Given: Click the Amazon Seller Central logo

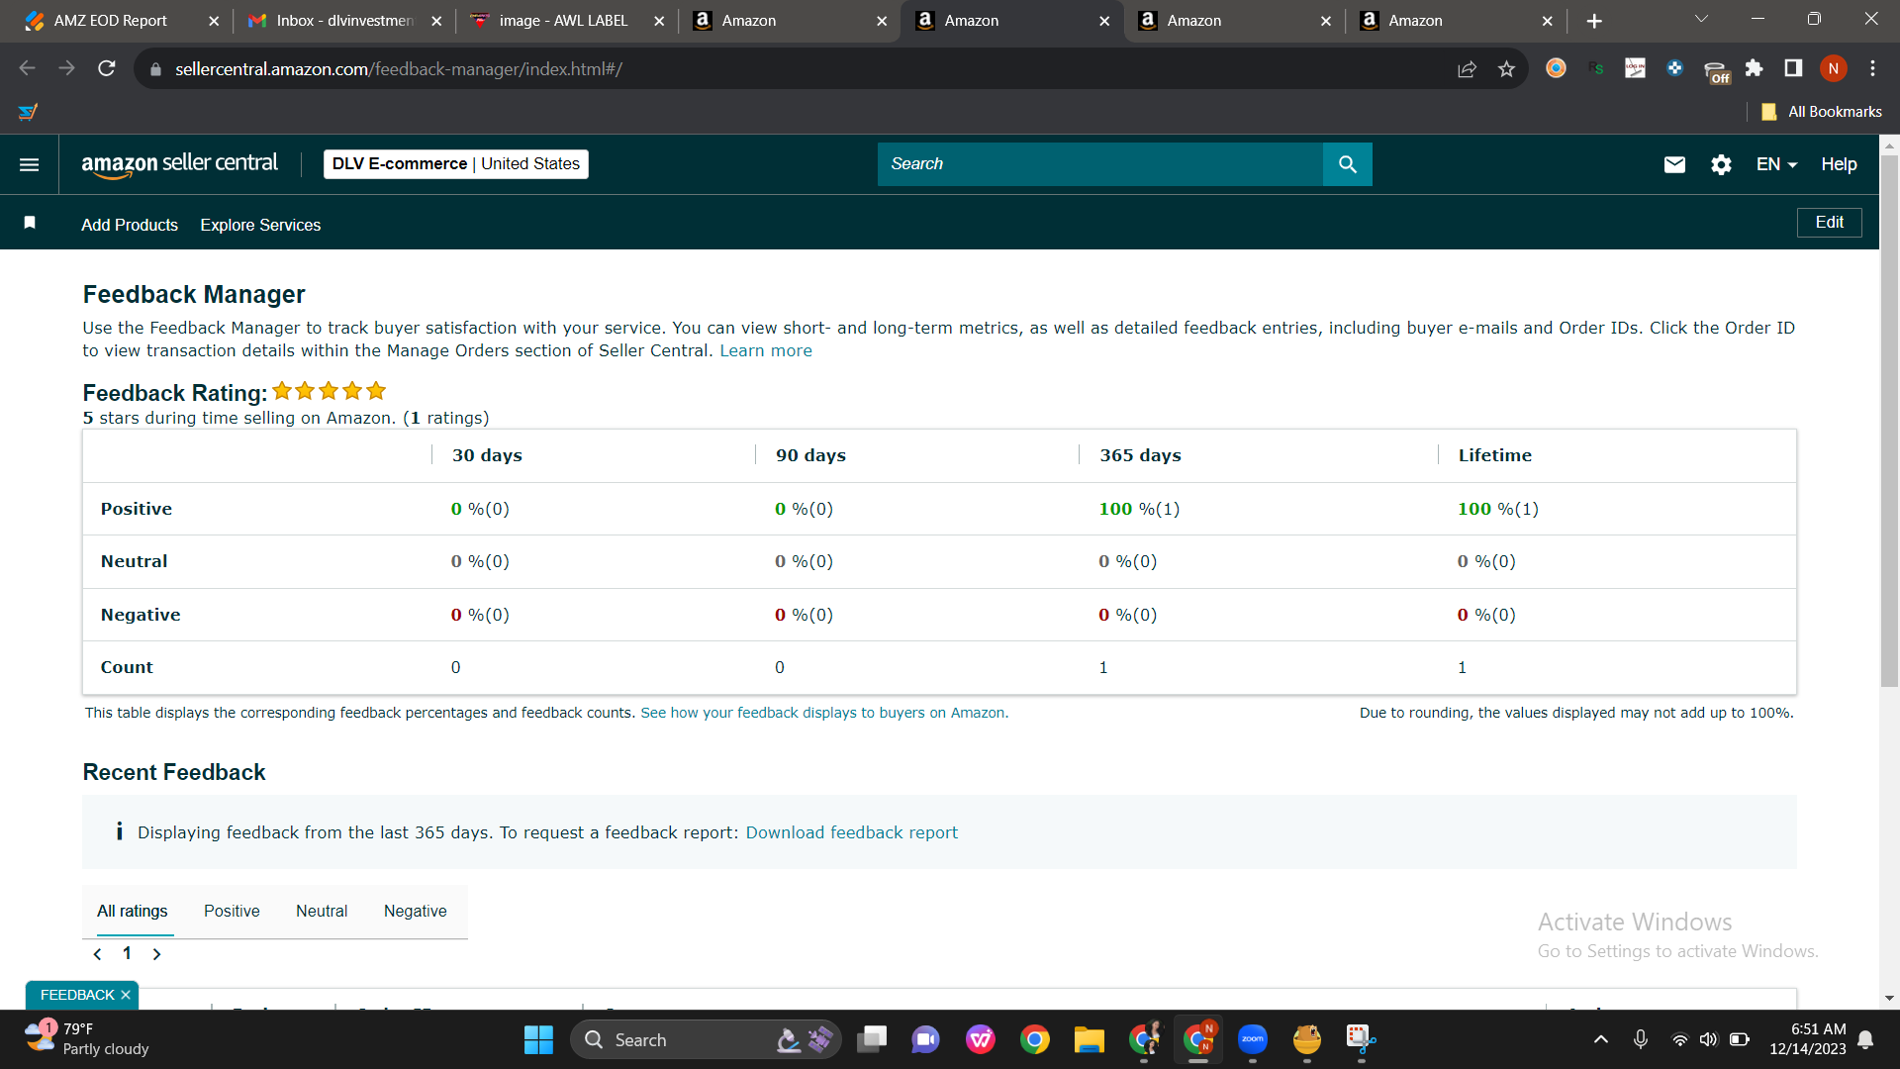Looking at the screenshot, I should [179, 164].
